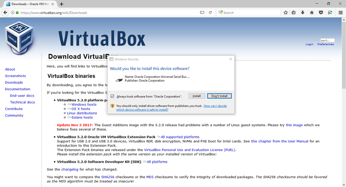346x187 pixels.
Task: Reload the page with the refresh icon
Action: click(x=210, y=13)
